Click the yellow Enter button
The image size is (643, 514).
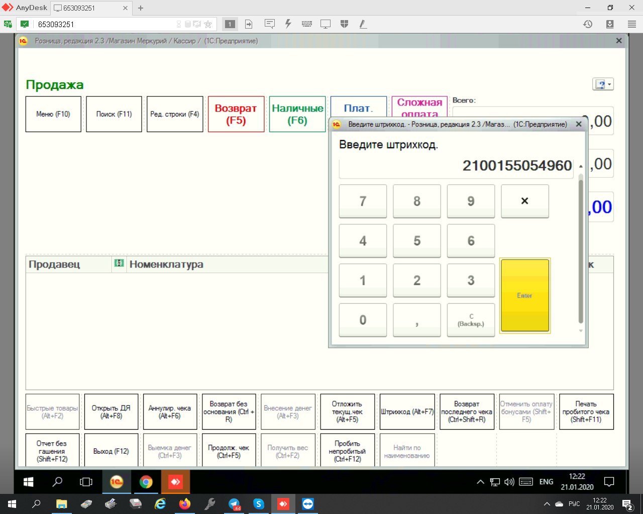pos(525,296)
